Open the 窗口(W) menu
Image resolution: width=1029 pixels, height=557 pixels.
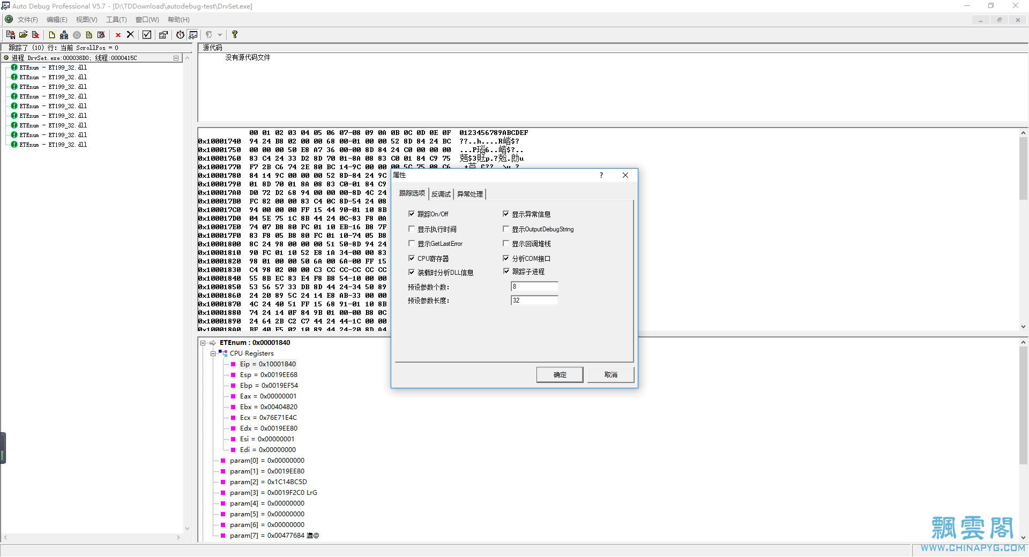(147, 20)
